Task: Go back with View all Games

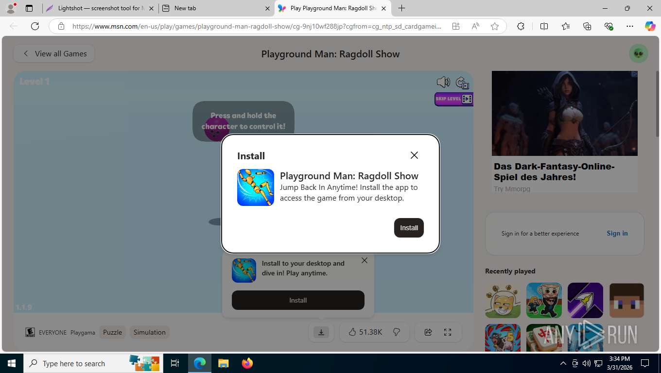Action: (54, 53)
